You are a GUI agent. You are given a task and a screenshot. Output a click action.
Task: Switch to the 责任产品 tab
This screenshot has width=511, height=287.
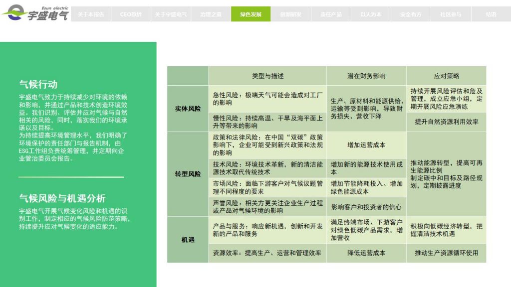(x=331, y=14)
